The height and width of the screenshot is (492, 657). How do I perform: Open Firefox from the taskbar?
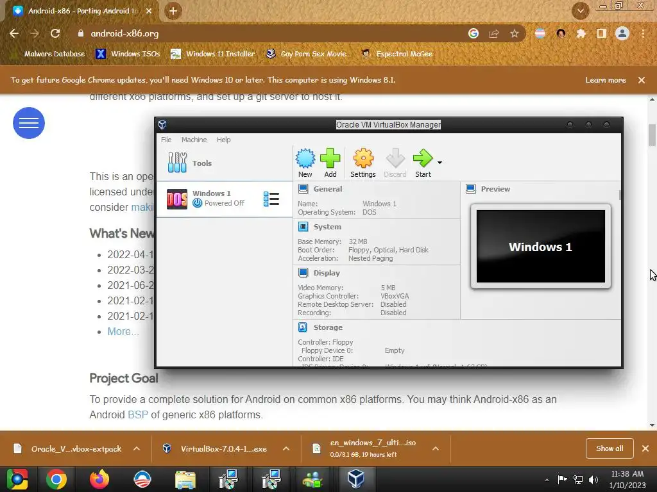pyautogui.click(x=99, y=479)
